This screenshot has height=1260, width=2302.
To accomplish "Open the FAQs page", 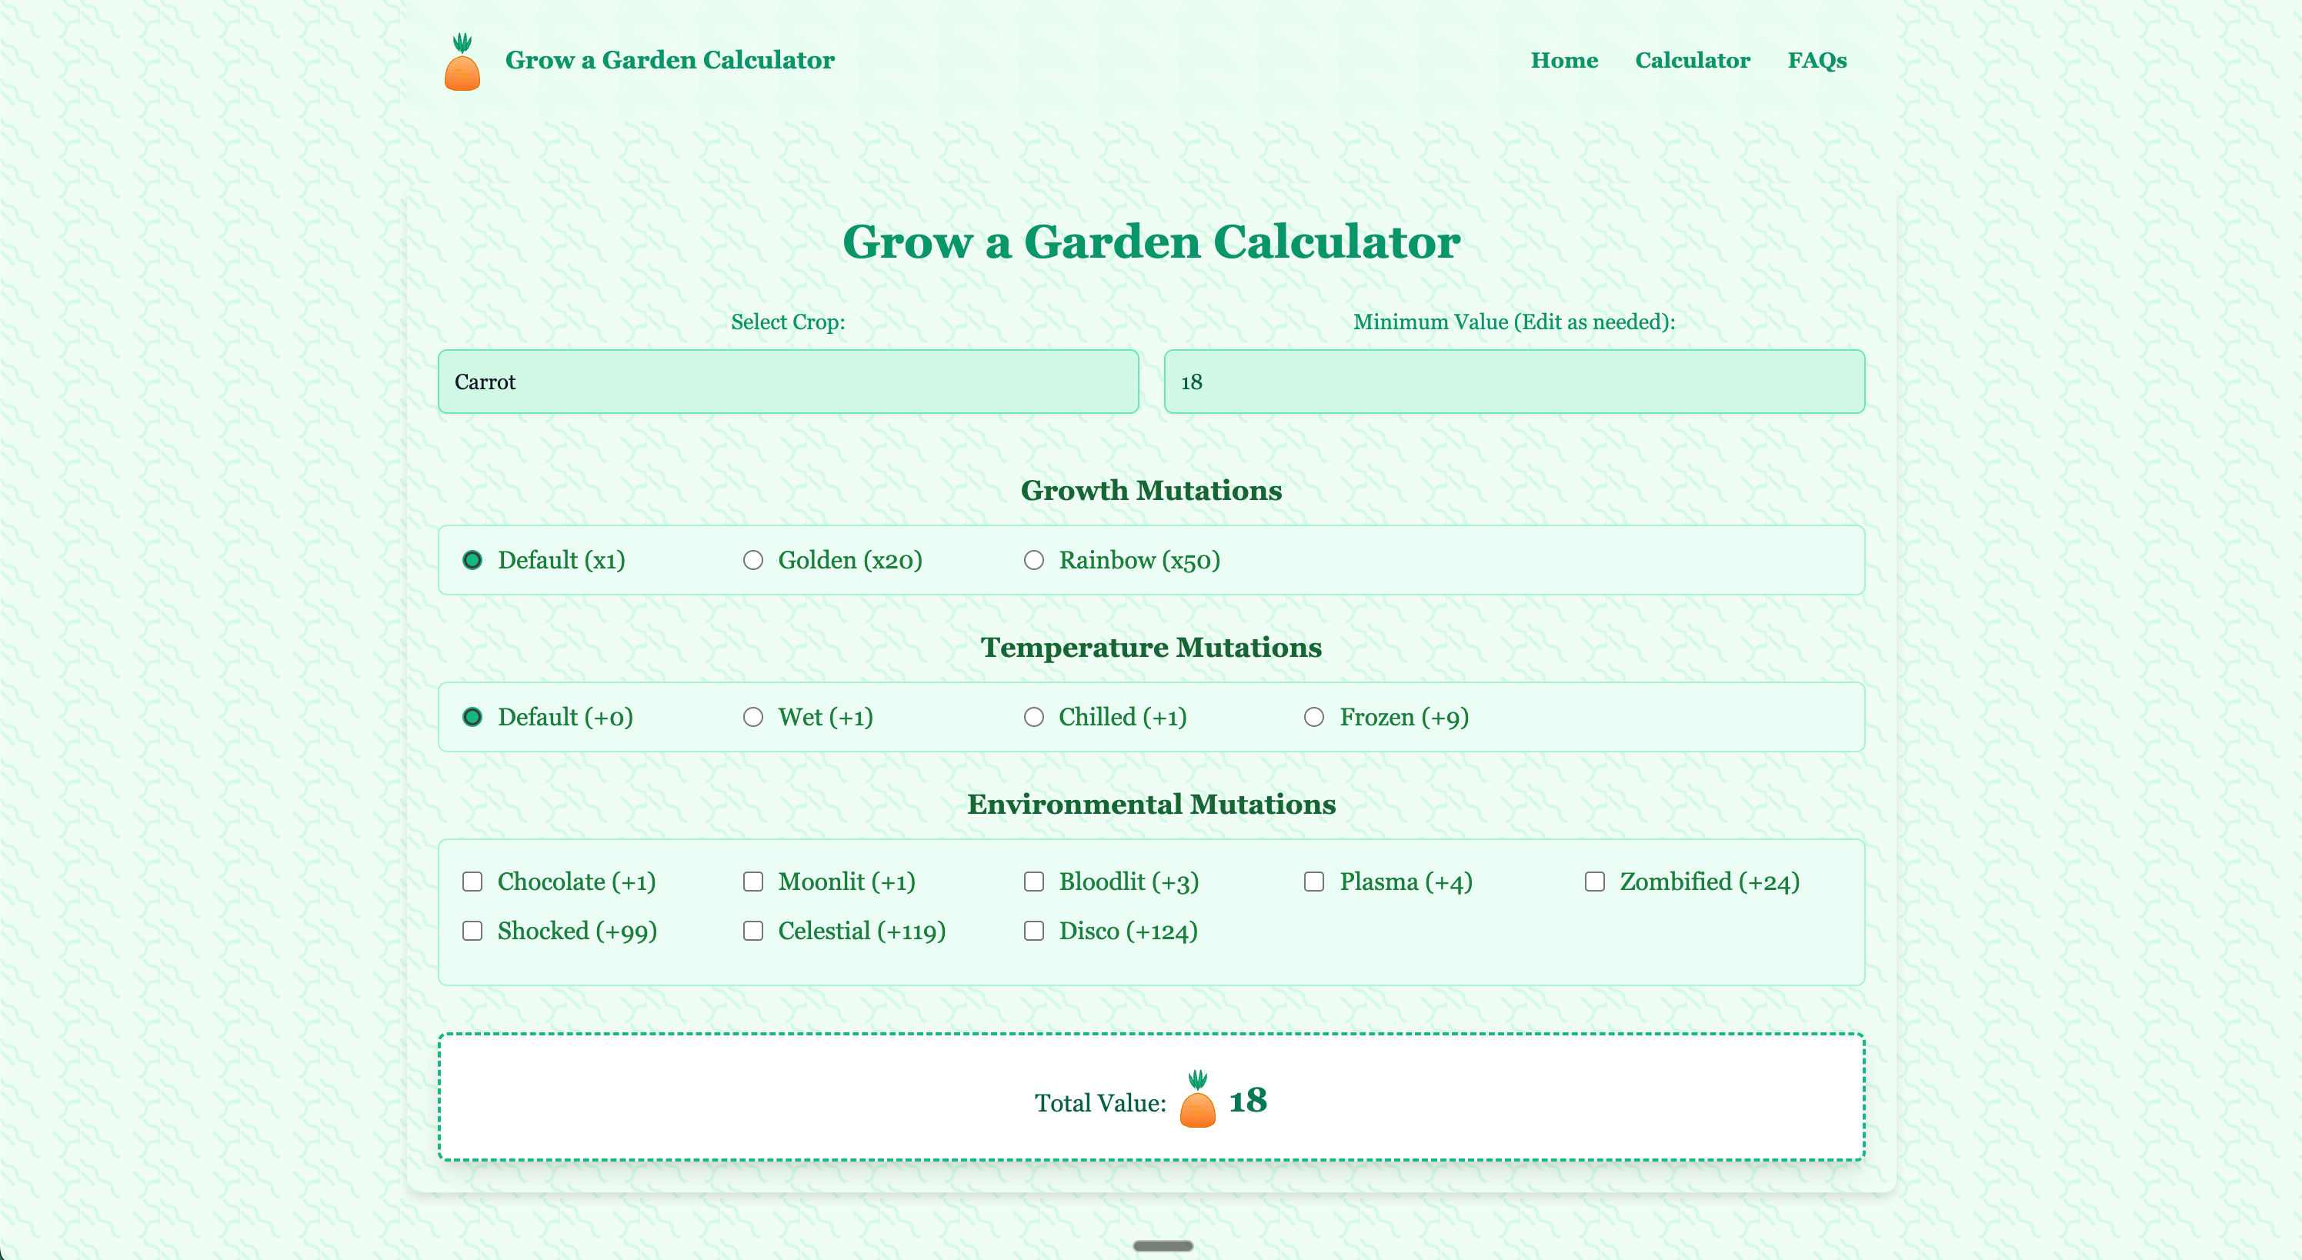I will [x=1817, y=60].
